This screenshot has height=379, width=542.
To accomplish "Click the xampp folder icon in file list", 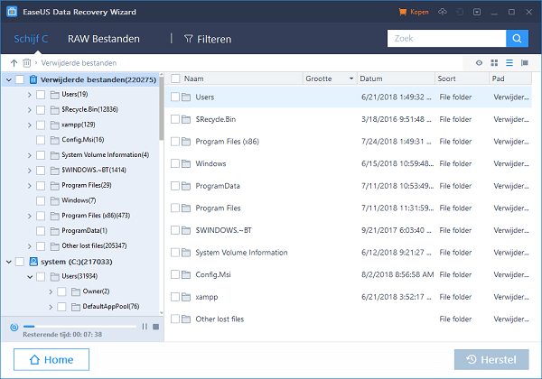I will click(x=186, y=297).
